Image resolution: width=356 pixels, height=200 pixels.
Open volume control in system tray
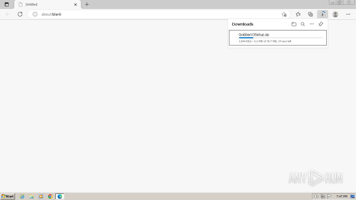point(316,196)
